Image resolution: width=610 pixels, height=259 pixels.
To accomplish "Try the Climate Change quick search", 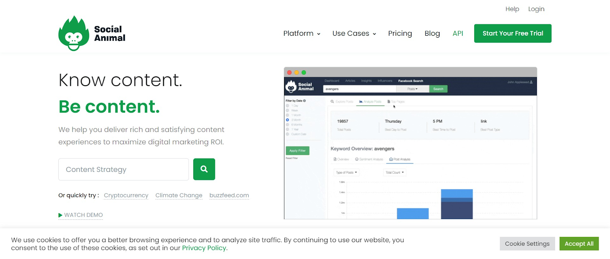I will point(179,195).
